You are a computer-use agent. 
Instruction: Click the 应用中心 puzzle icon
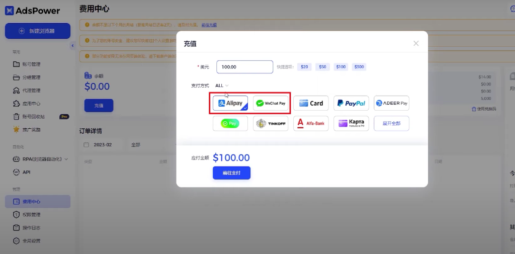16,104
